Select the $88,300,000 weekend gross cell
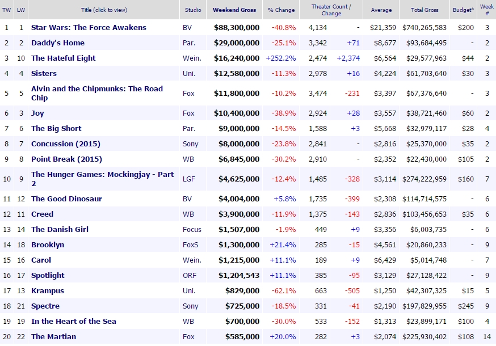The width and height of the screenshot is (496, 346). coord(237,28)
